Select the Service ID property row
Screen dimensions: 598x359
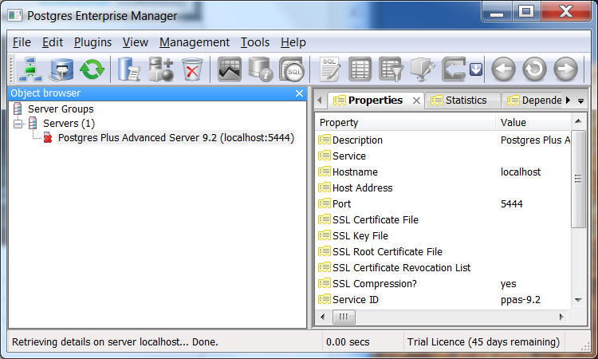point(444,299)
